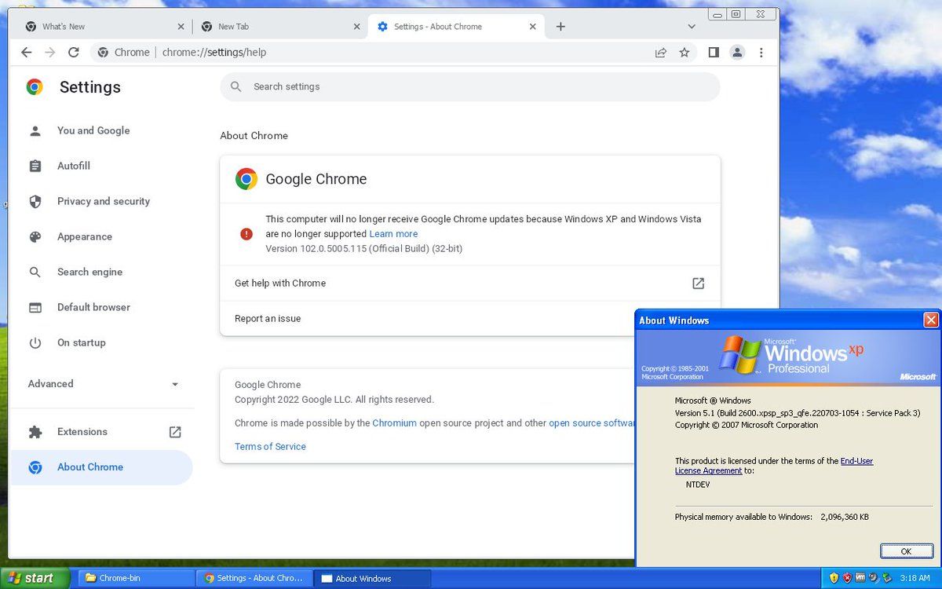Open the side panel icon
942x589 pixels.
[713, 53]
